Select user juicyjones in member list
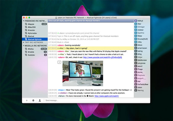Viewport: 173px width, 121px height. tap(142, 63)
